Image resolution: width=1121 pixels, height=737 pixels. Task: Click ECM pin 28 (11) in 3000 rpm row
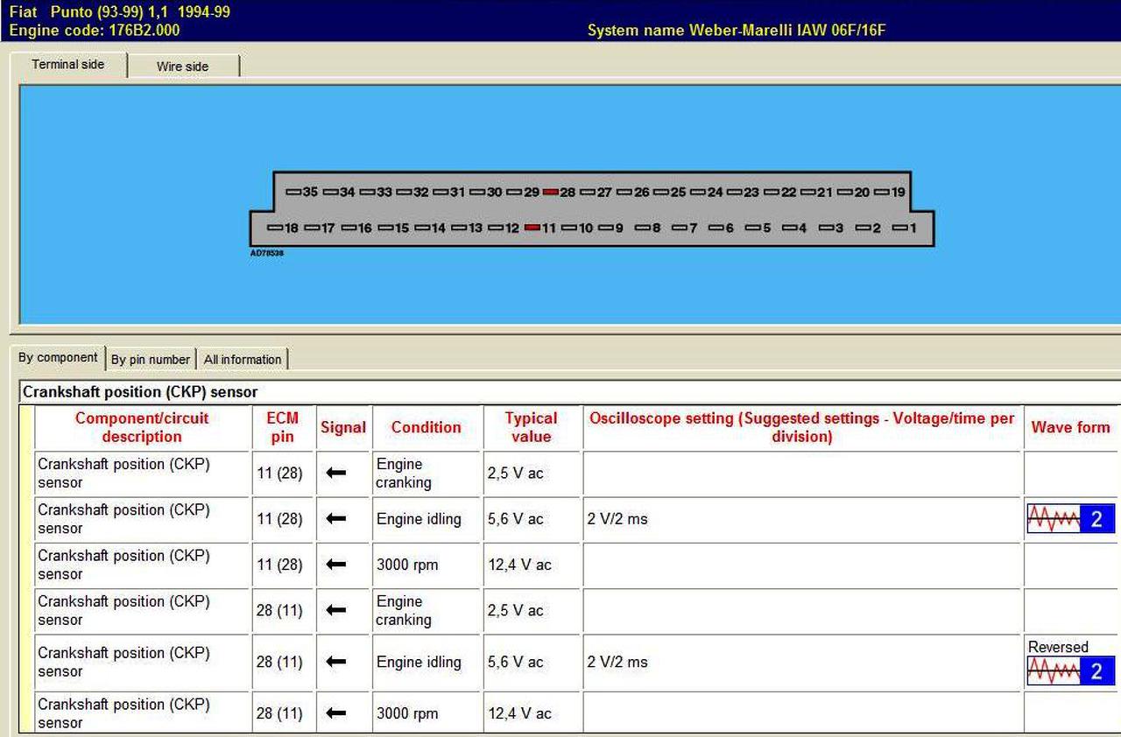279,713
